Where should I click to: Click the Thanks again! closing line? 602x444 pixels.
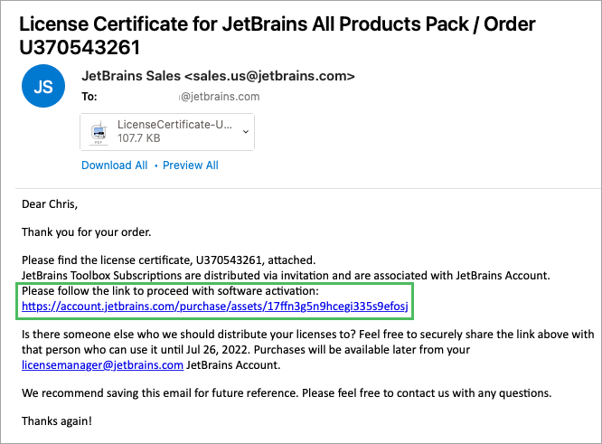[x=56, y=420]
